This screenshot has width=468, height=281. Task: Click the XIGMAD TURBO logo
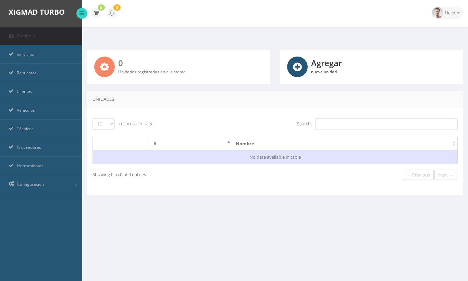tap(37, 12)
